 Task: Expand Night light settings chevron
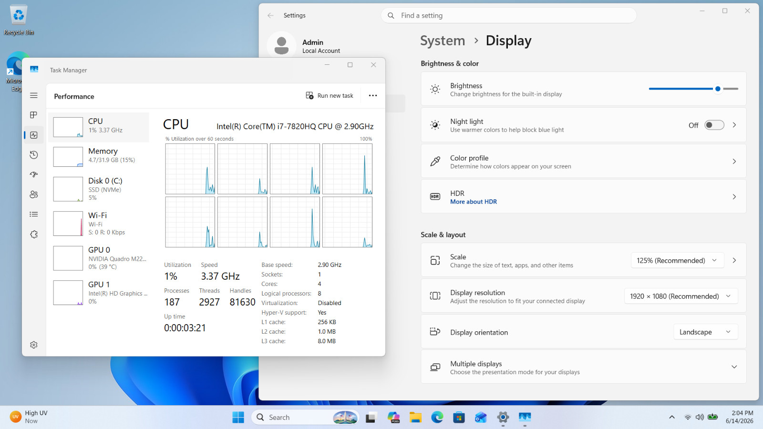734,125
